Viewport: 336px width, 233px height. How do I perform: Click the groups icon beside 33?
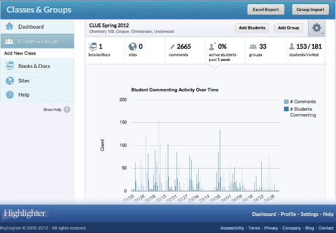[x=253, y=46]
